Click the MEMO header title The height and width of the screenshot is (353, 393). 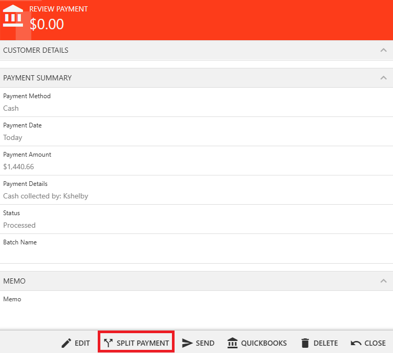14,281
